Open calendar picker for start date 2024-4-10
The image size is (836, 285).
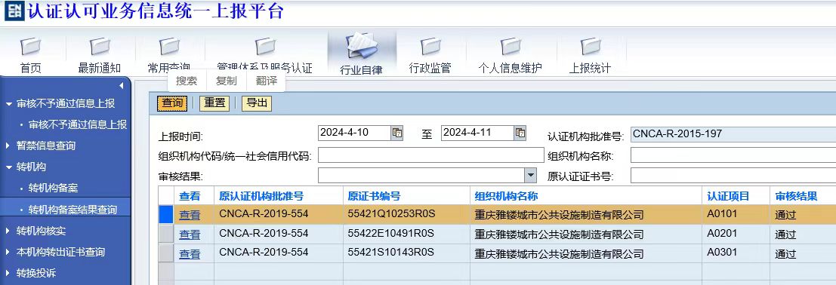[397, 133]
